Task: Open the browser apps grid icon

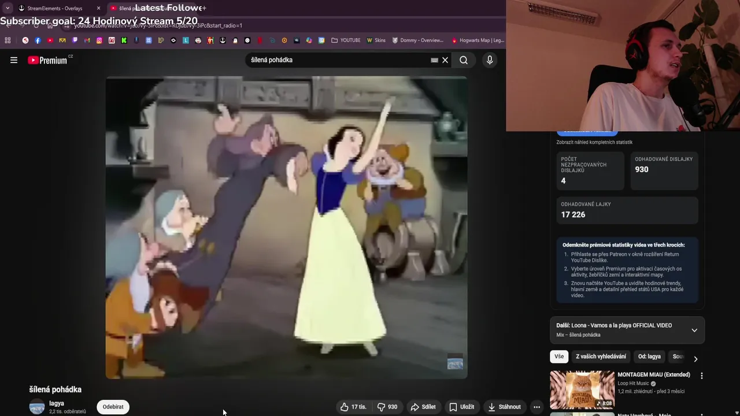Action: click(x=8, y=40)
